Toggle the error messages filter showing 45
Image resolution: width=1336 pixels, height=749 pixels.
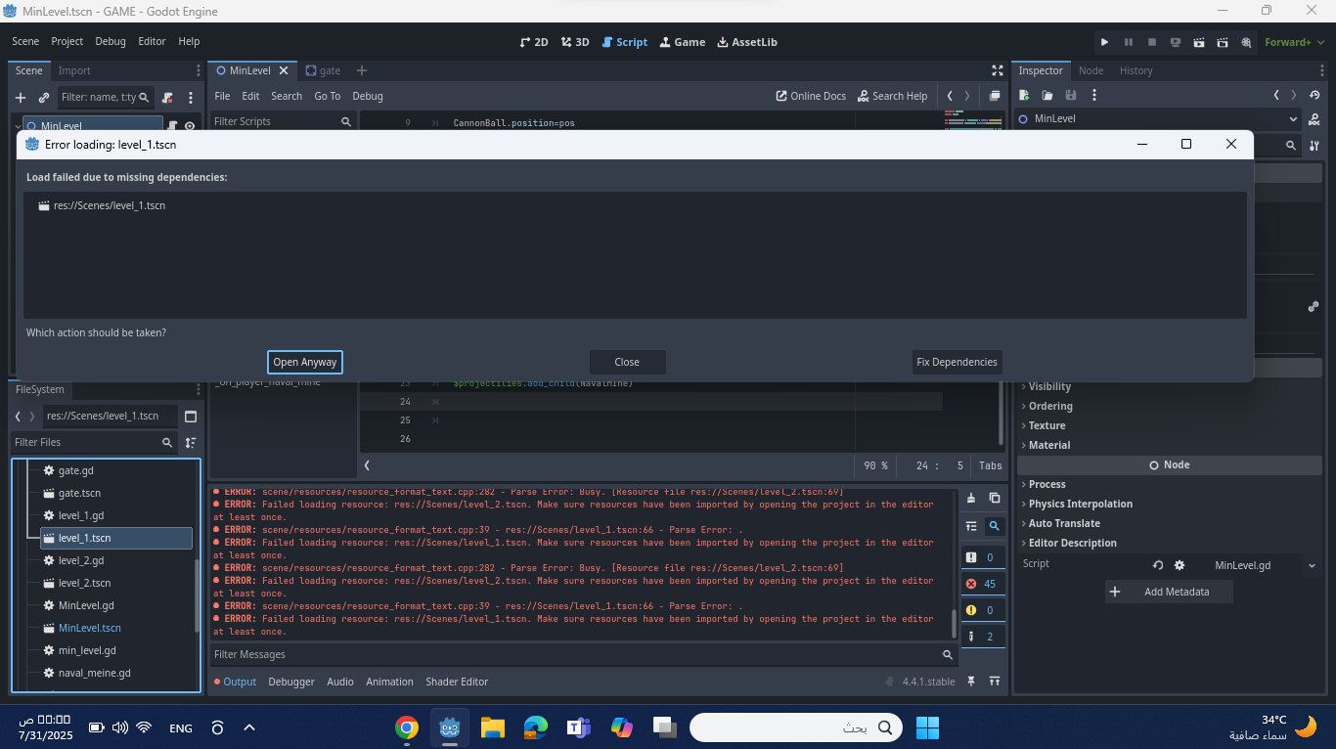(981, 584)
